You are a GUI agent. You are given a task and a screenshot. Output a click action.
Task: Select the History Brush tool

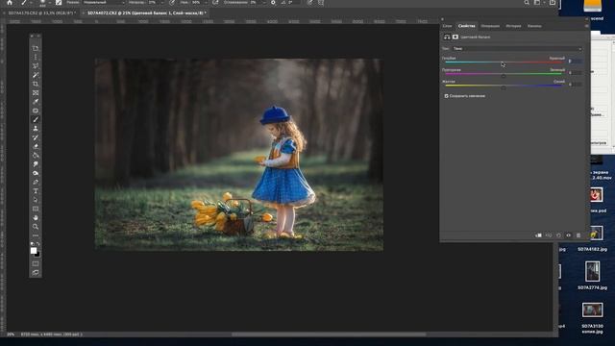click(x=36, y=137)
